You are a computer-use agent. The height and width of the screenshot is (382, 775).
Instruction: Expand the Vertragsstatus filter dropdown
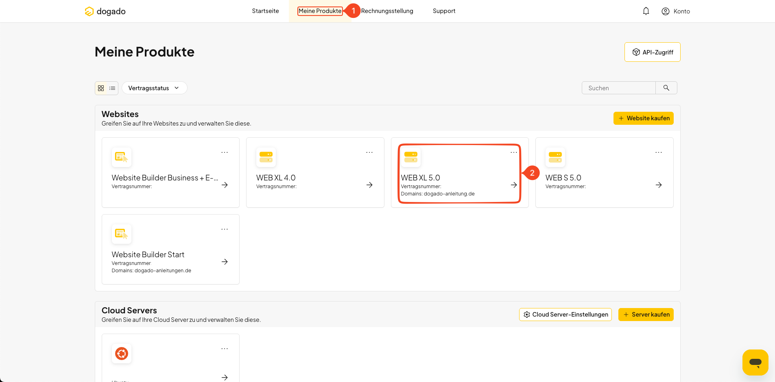pos(154,88)
